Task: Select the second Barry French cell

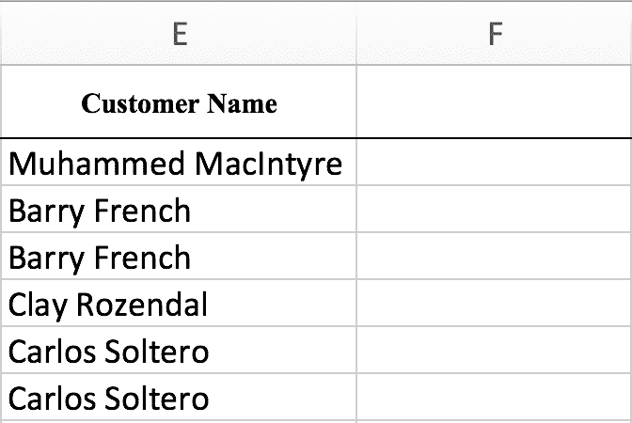Action: tap(179, 256)
